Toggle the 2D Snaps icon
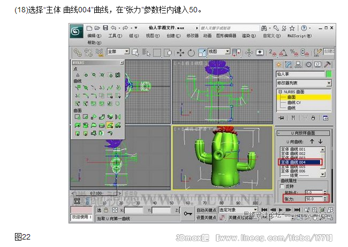This screenshot has height=247, width=348. click(273, 53)
